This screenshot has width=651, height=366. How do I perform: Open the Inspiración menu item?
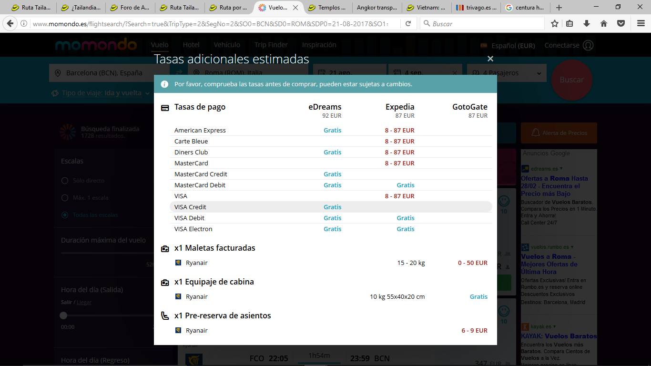click(x=319, y=45)
